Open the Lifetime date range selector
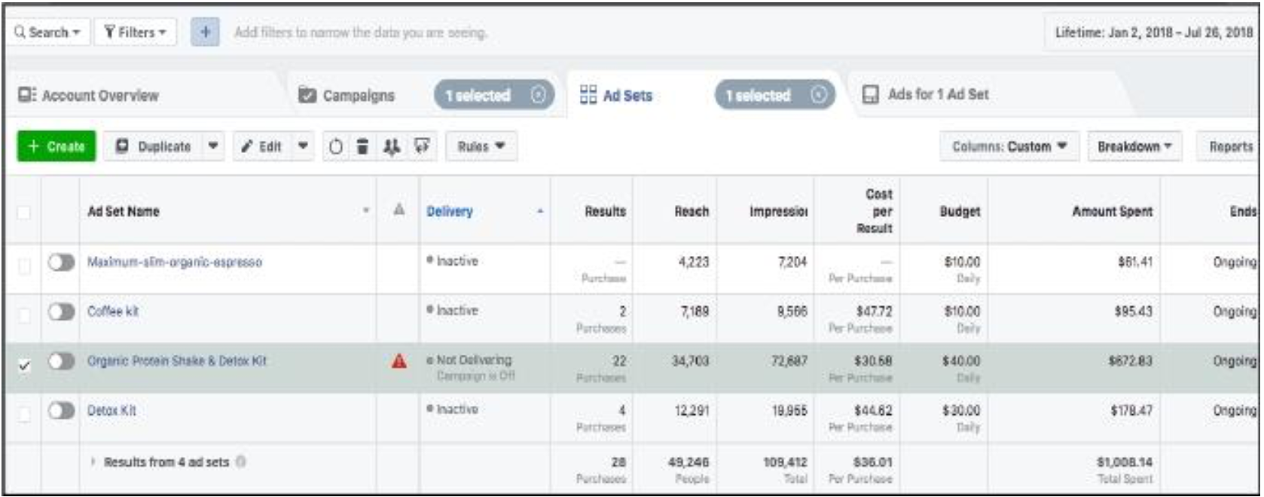1264x497 pixels. tap(1152, 32)
